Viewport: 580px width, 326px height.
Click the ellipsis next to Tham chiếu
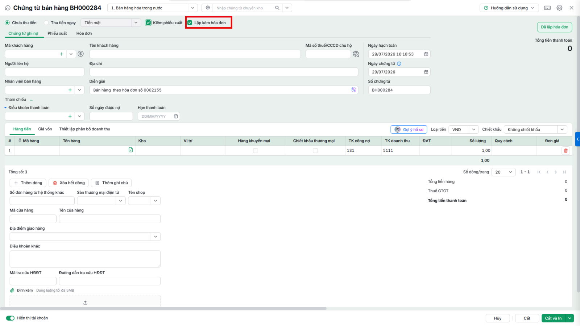(x=31, y=100)
